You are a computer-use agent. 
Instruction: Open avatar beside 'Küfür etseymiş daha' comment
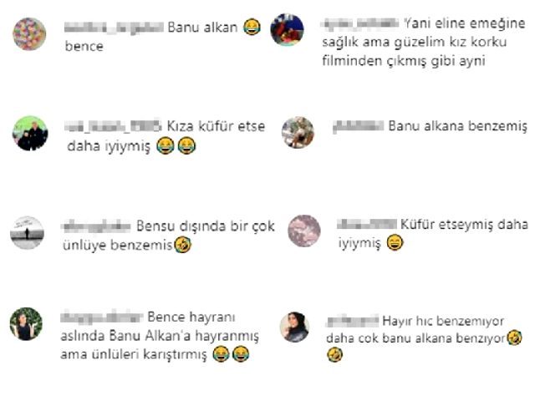click(304, 231)
